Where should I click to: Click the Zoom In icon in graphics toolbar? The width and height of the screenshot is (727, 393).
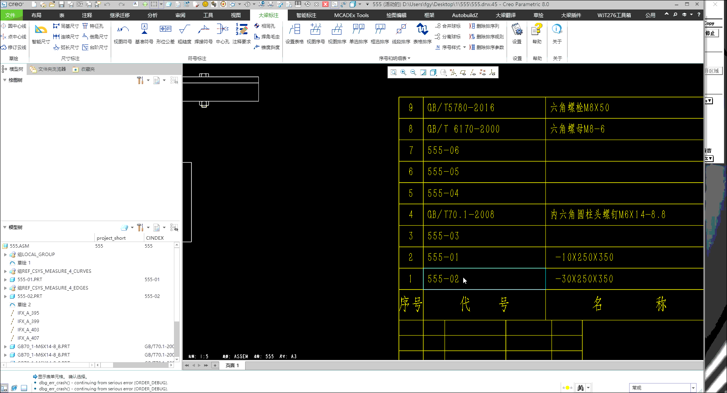[403, 72]
